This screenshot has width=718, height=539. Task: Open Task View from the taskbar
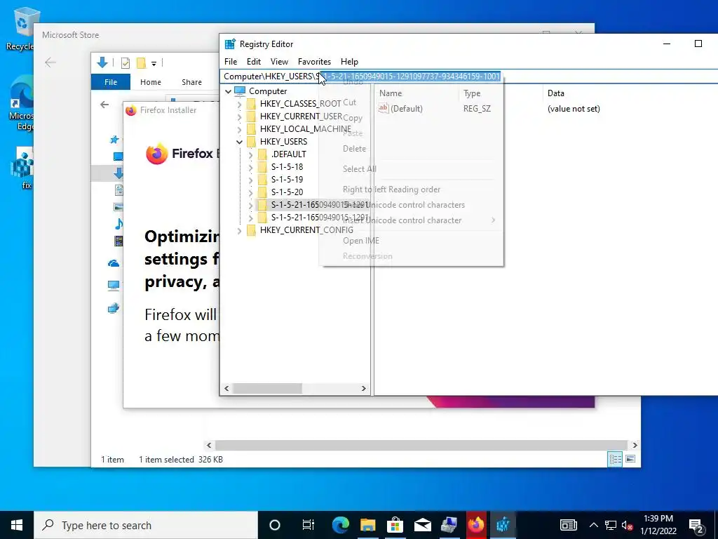309,525
